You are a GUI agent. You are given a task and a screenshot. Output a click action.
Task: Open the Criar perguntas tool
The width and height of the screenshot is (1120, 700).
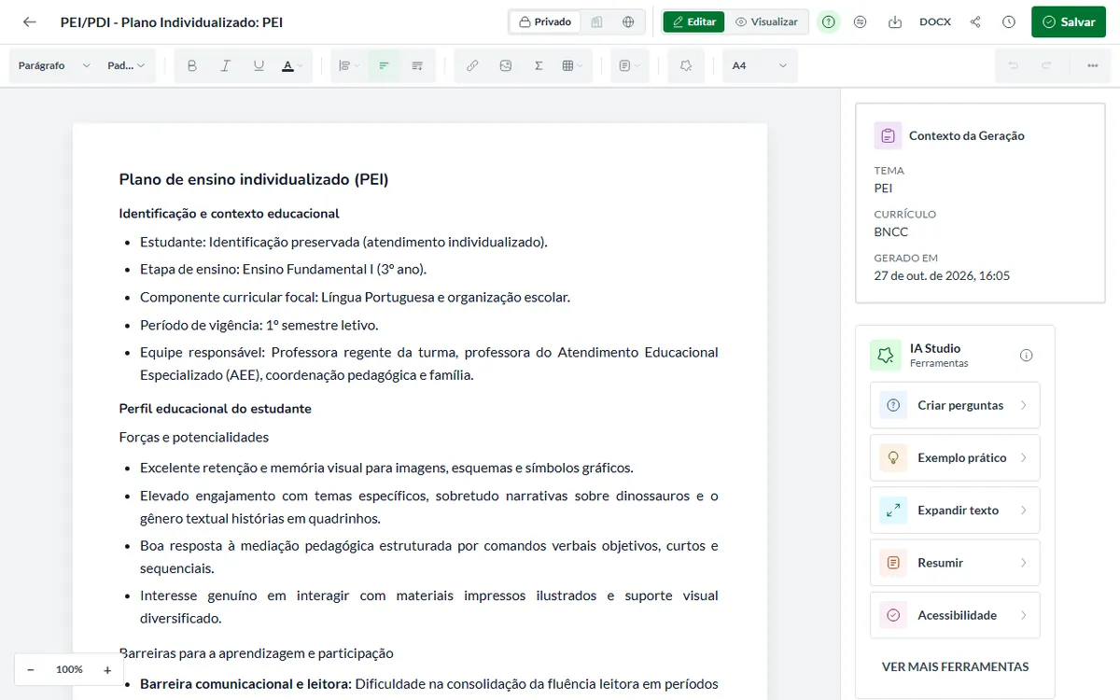[955, 405]
